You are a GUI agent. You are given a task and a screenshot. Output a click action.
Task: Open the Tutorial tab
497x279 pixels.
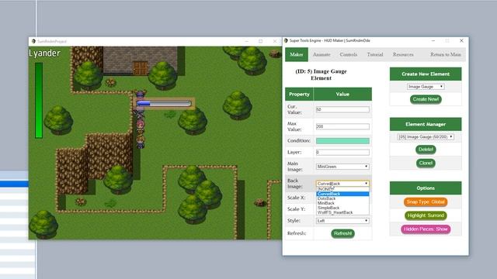[375, 54]
